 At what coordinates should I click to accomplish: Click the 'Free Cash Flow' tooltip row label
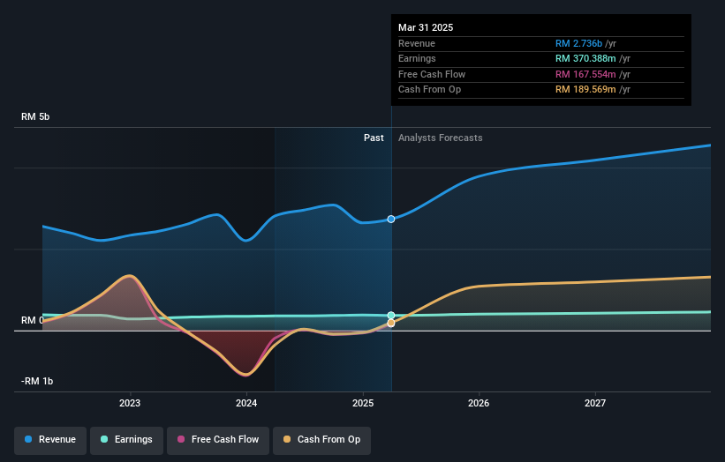pyautogui.click(x=432, y=74)
